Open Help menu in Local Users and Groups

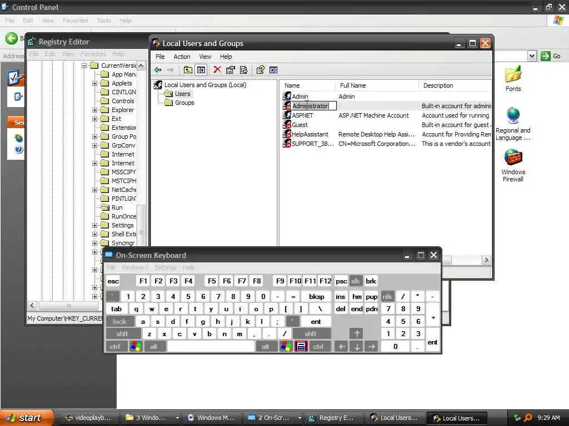[x=226, y=57]
